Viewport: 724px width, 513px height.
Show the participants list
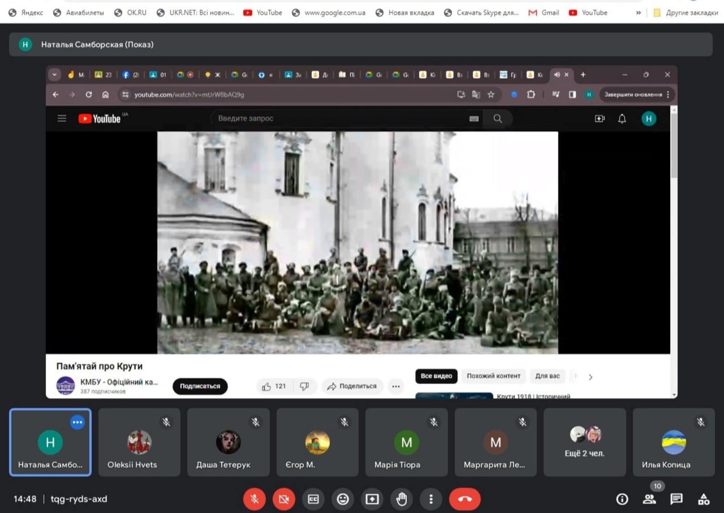coord(649,499)
